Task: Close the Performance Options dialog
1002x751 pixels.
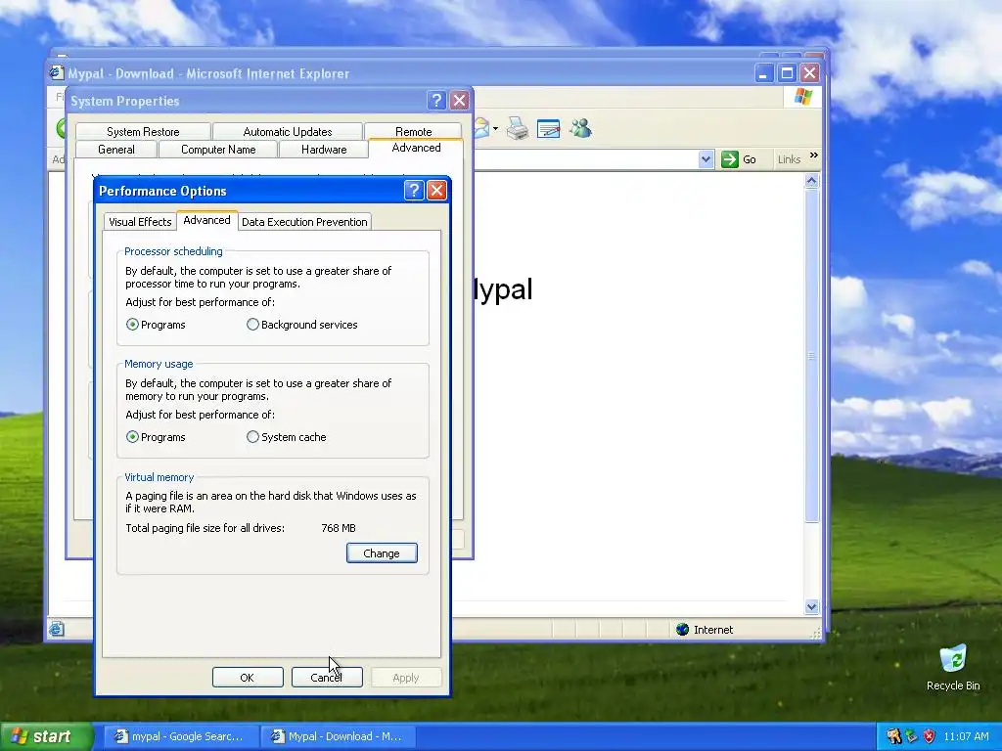Action: tap(436, 191)
